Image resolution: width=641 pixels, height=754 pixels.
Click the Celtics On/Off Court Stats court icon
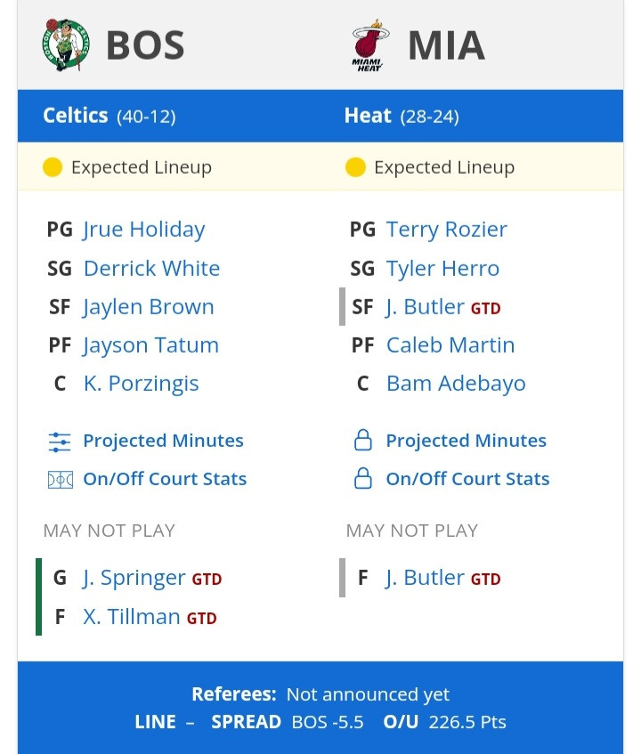(x=61, y=480)
